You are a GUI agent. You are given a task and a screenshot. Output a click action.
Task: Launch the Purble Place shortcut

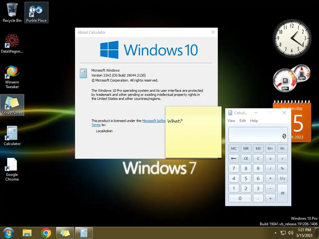36,12
